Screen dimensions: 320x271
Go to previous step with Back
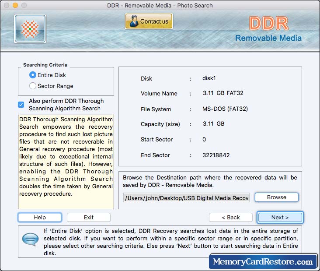pyautogui.click(x=231, y=217)
